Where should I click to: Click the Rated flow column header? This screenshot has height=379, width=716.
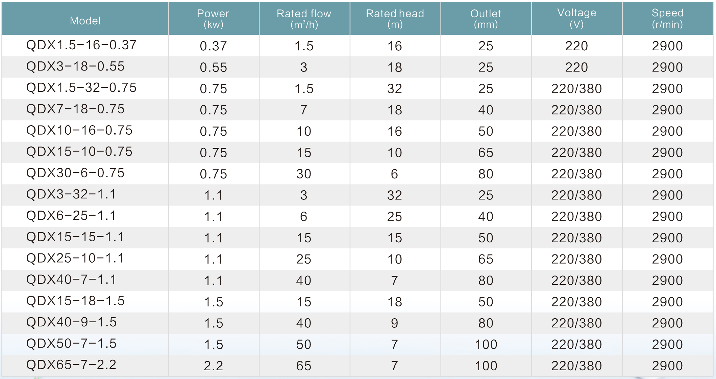(304, 19)
